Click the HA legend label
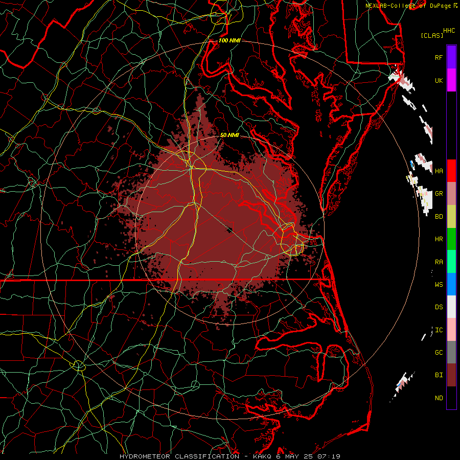Viewport: 460px width, 460px height. point(439,171)
